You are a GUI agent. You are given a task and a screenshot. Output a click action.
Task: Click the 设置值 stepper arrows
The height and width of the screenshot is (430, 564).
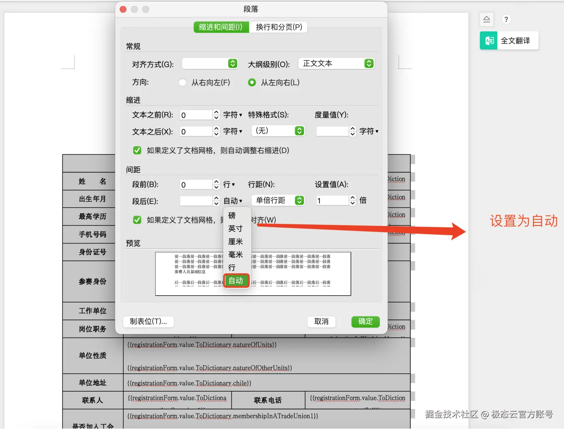click(353, 200)
